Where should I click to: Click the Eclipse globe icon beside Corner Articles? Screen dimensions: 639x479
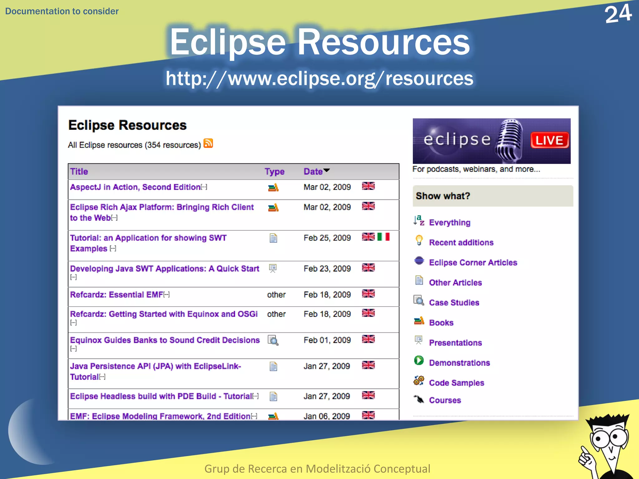pyautogui.click(x=419, y=260)
